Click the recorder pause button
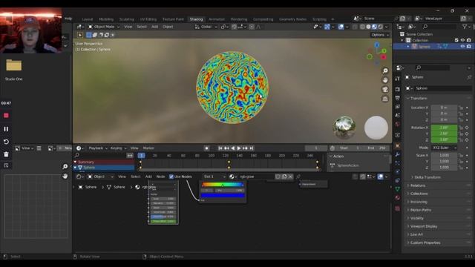This screenshot has width=475, height=267. 6,129
